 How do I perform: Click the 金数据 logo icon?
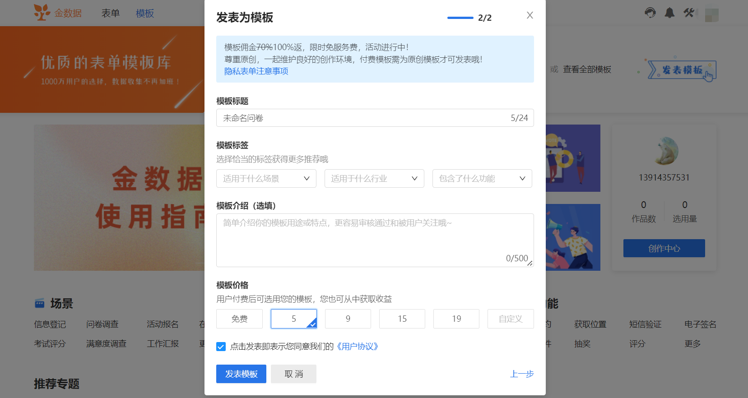pos(42,12)
